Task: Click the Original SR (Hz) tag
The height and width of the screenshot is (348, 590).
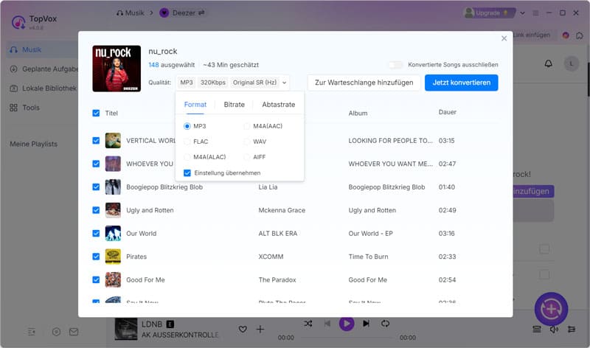Action: (x=254, y=83)
